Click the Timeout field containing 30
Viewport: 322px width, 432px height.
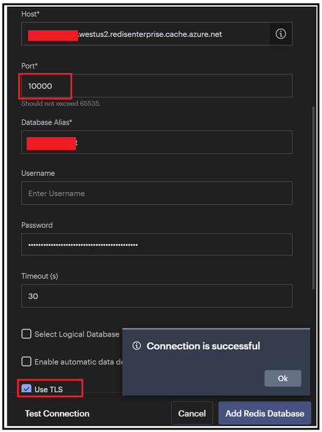coord(157,296)
